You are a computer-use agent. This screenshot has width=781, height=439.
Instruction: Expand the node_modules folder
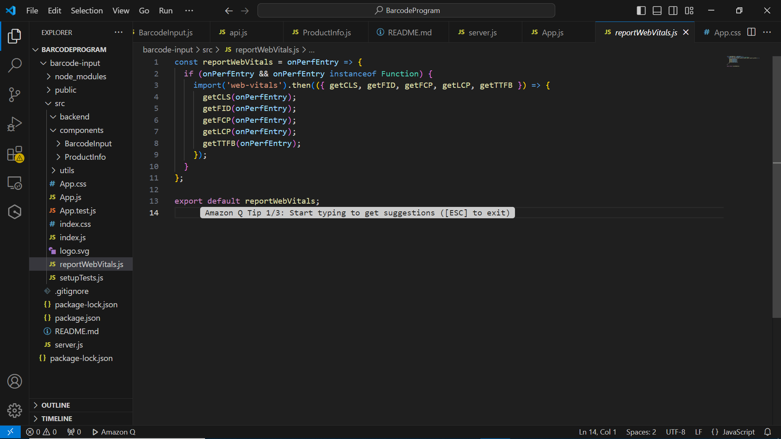pos(80,76)
